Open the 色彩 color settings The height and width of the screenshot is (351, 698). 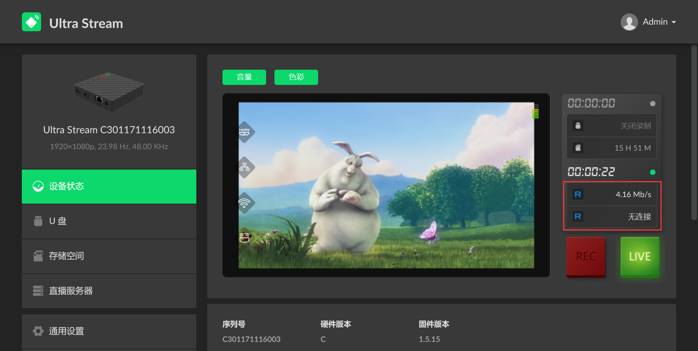point(296,77)
